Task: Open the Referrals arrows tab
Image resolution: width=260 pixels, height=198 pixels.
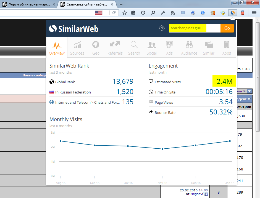Action: tap(115, 48)
